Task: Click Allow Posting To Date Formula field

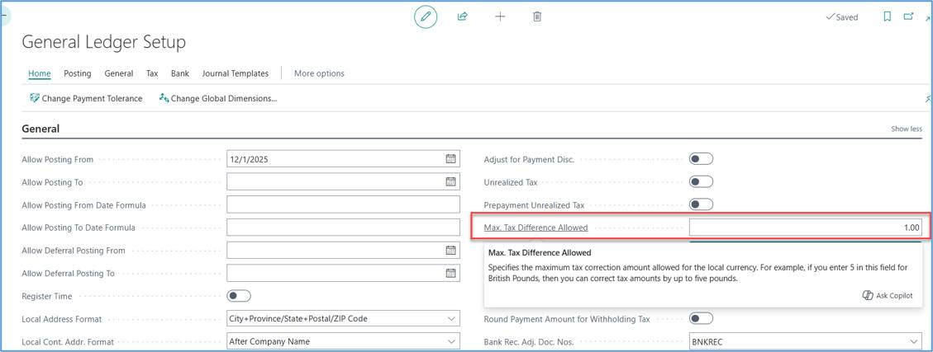Action: (343, 228)
